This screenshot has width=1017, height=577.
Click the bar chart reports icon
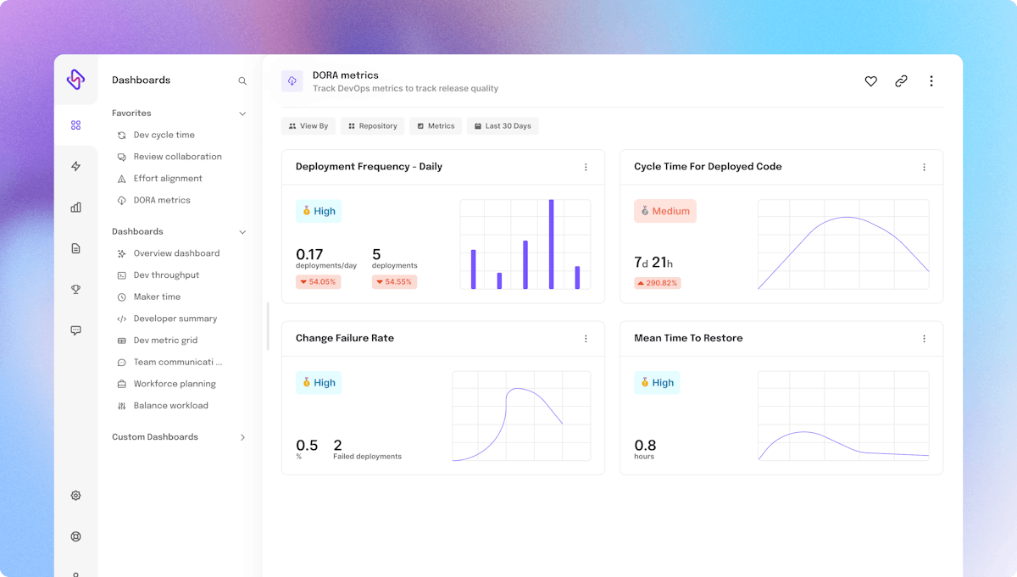(75, 207)
